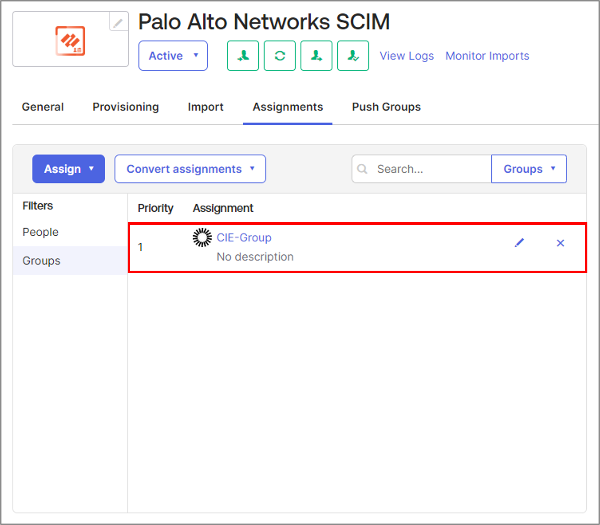The height and width of the screenshot is (525, 600).
Task: Open the Monitor Imports link
Action: (x=488, y=56)
